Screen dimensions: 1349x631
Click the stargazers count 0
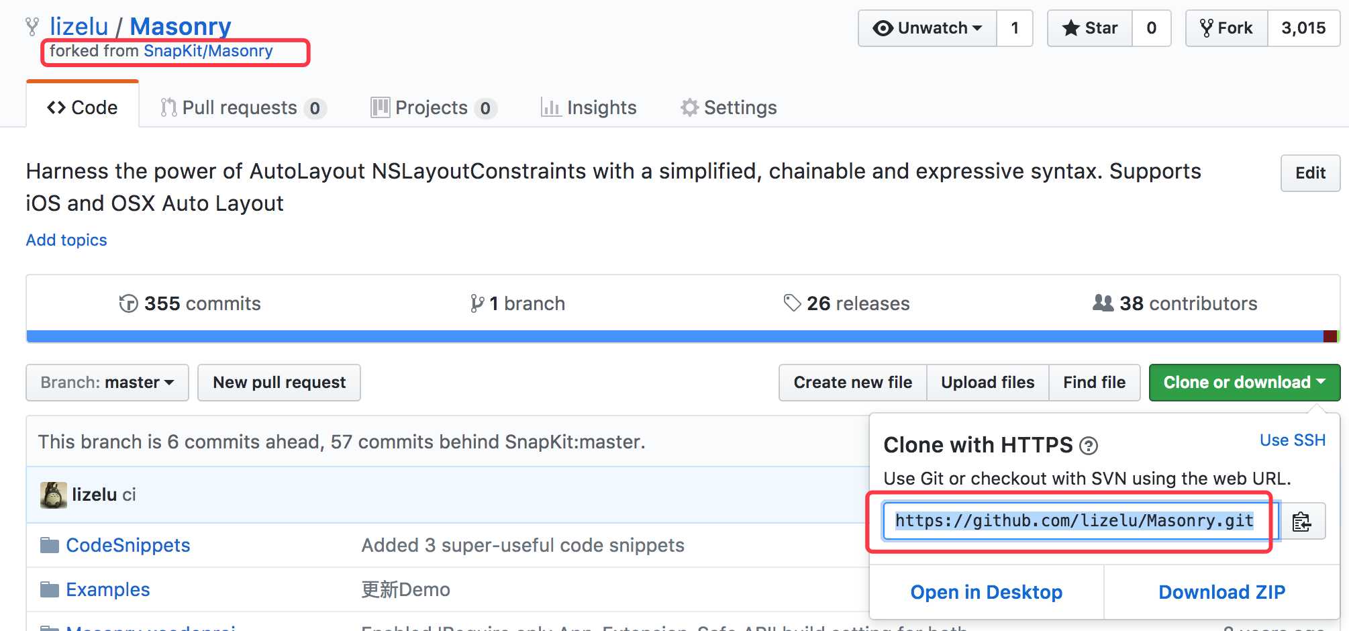click(1152, 28)
